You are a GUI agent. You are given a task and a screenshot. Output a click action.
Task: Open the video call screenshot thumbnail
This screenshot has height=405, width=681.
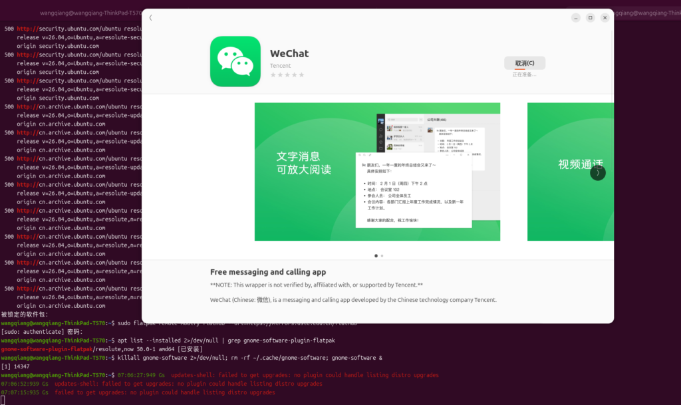[x=570, y=172]
